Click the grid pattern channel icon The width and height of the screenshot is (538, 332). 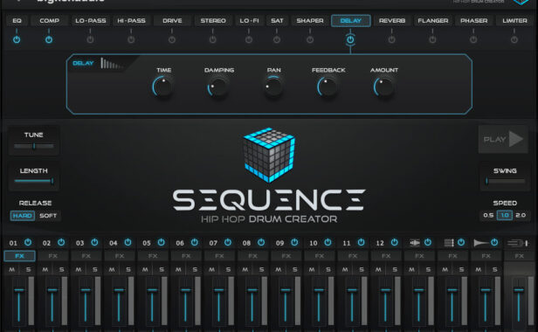(x=448, y=243)
